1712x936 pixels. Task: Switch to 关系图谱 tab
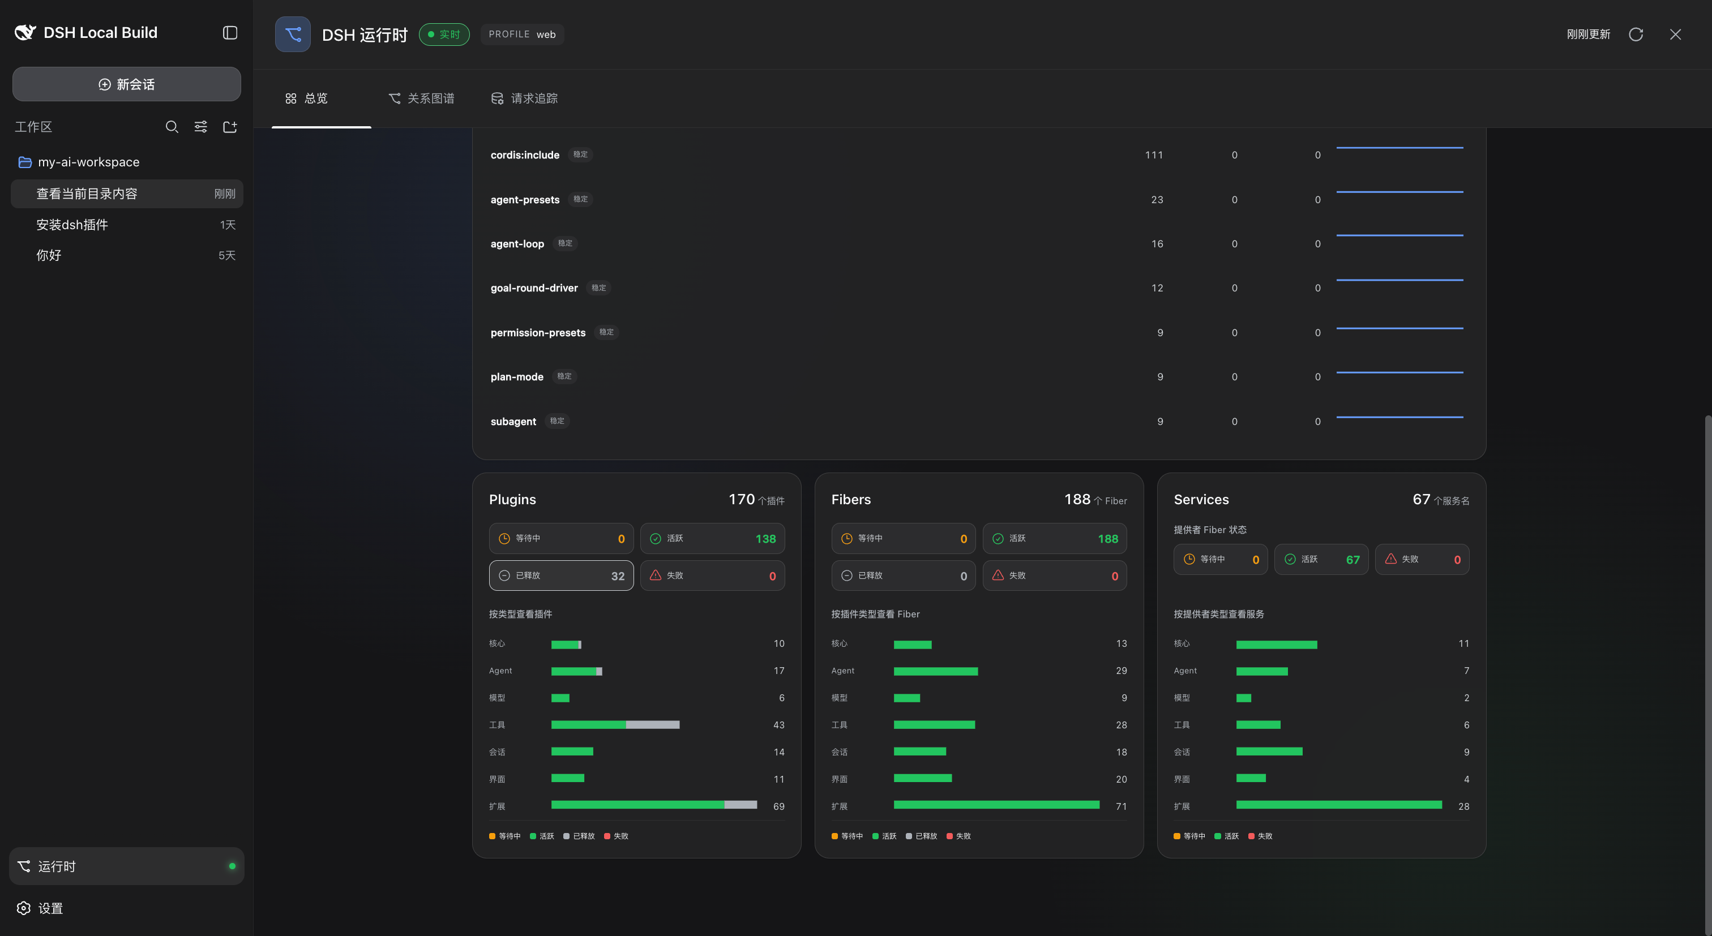(x=421, y=98)
